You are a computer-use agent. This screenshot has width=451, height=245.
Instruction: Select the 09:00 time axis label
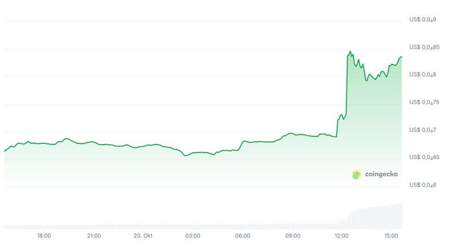coord(292,235)
